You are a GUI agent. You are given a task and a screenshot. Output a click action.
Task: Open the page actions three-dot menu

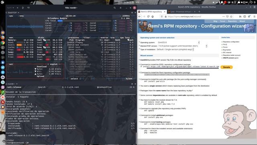click(224, 17)
